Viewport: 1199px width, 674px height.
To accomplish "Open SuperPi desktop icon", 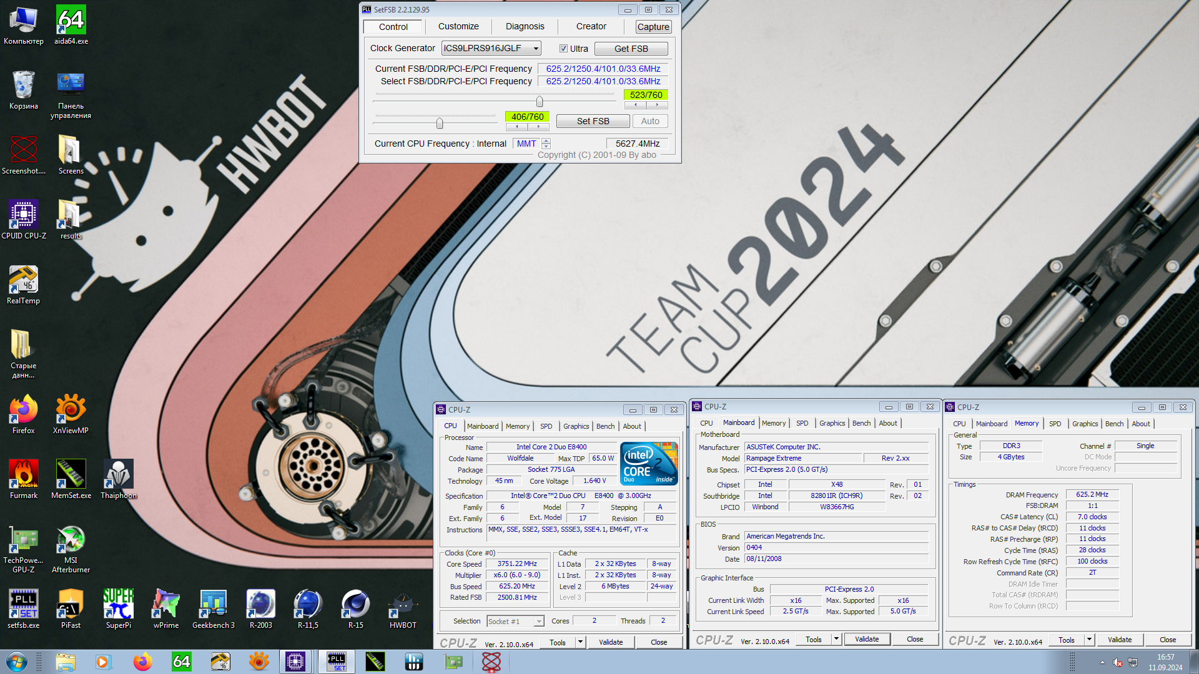I will [118, 609].
